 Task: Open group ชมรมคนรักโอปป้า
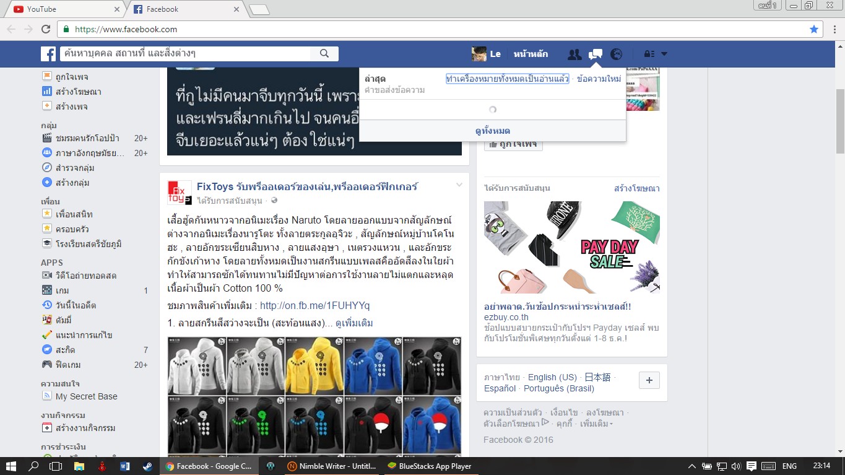[87, 138]
